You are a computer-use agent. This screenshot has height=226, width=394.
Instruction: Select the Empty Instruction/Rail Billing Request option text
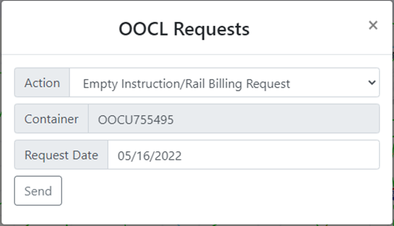186,84
